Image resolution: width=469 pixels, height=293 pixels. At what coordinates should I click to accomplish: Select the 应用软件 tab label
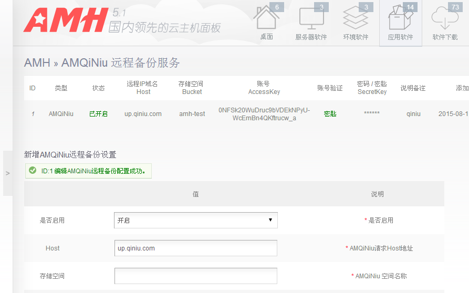(400, 37)
